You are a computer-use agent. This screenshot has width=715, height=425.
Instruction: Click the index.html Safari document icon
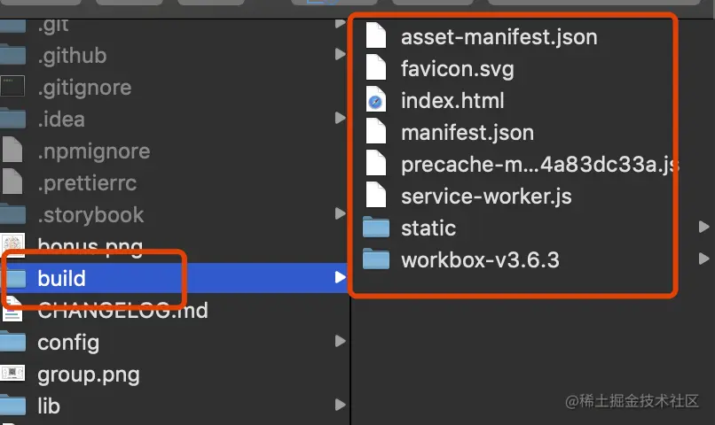[376, 99]
